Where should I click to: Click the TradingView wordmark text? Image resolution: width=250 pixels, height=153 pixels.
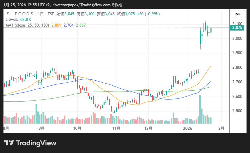(36, 143)
